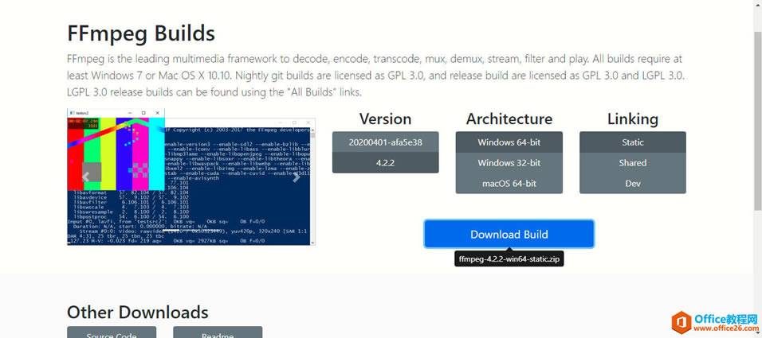The image size is (762, 338).
Task: Click the Download Build button
Action: pyautogui.click(x=509, y=235)
